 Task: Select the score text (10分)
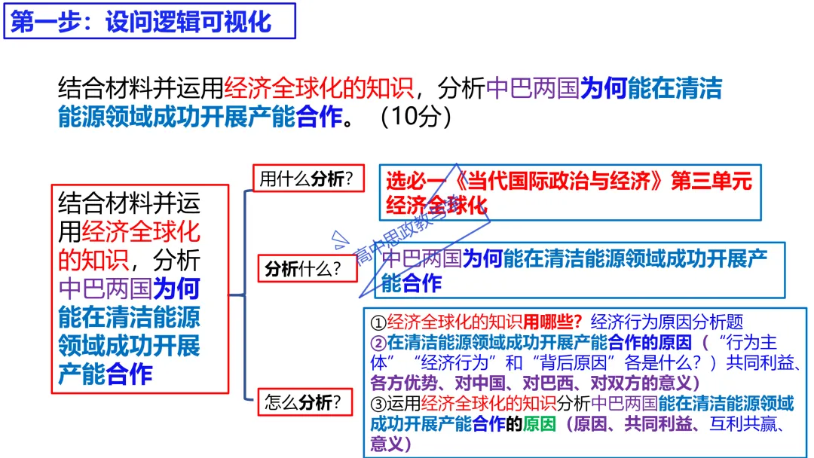416,118
